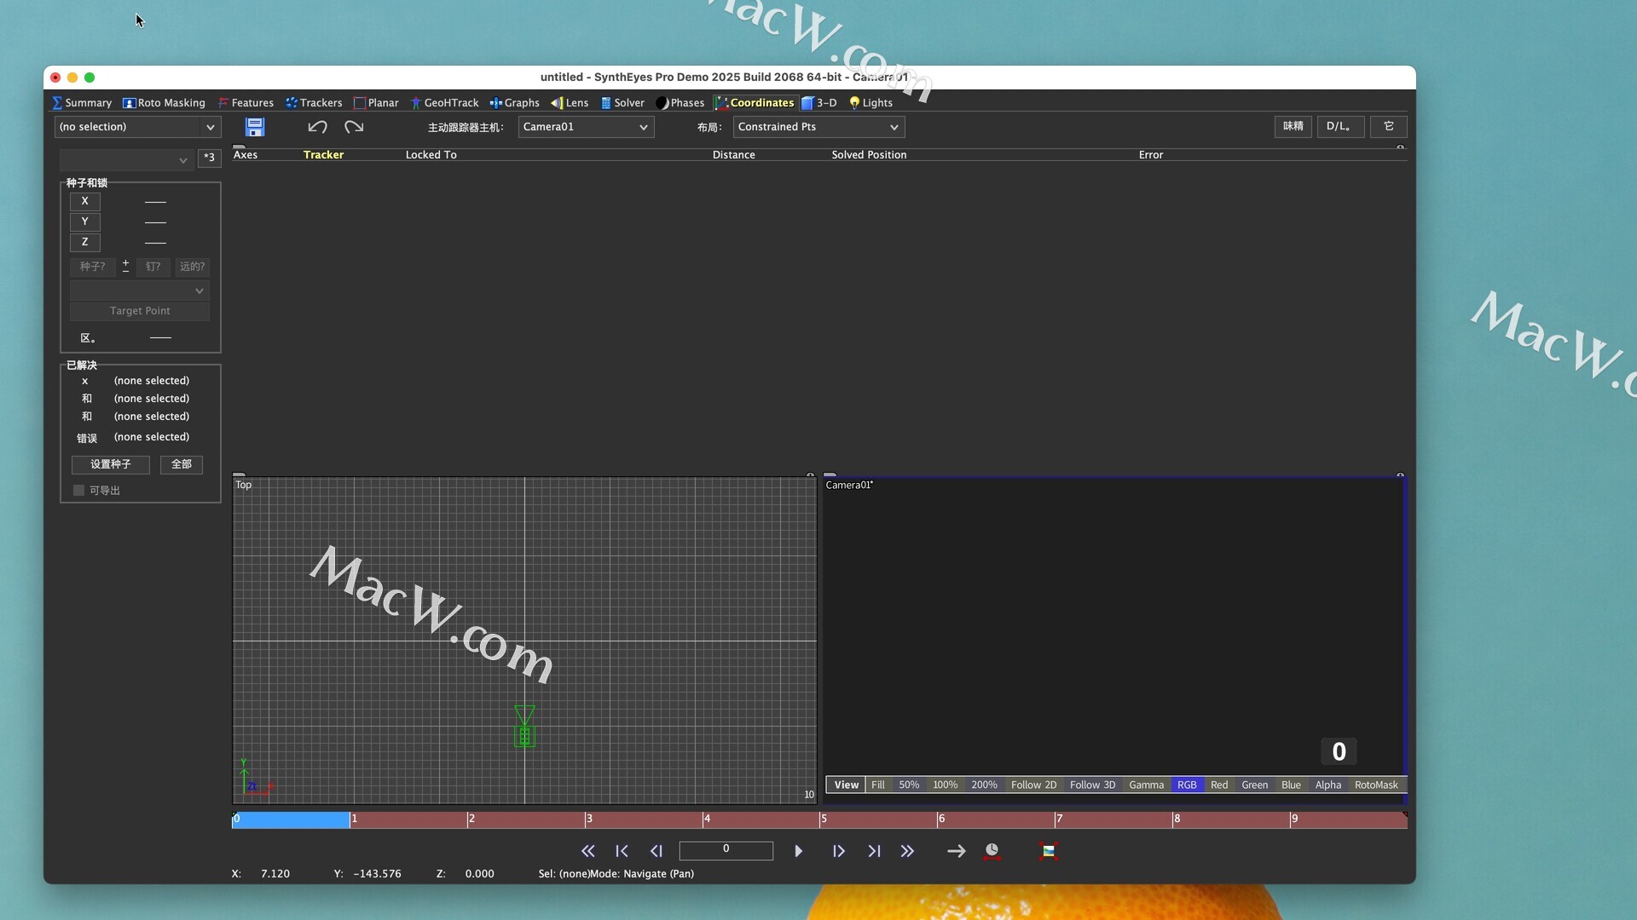This screenshot has width=1637, height=920.
Task: Set camera view zoom to 200%
Action: point(984,785)
